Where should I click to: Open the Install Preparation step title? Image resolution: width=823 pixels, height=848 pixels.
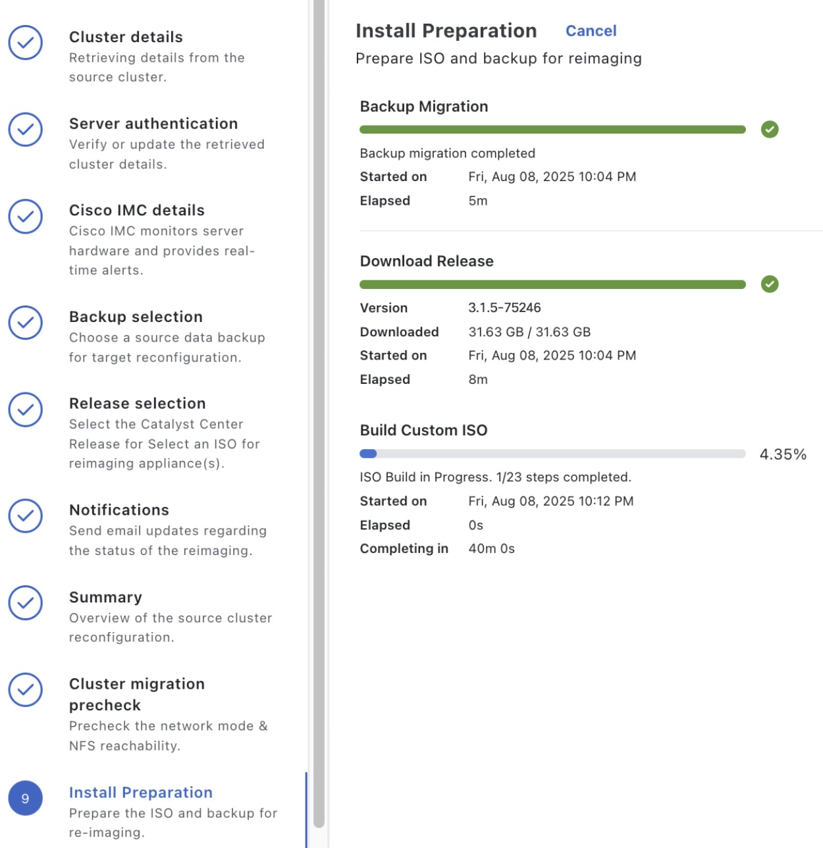tap(141, 793)
